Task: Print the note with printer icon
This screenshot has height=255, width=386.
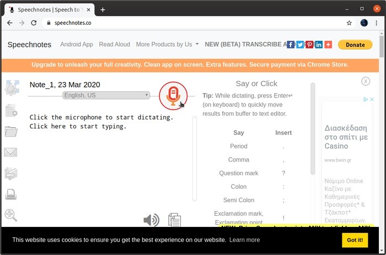Action: click(11, 194)
